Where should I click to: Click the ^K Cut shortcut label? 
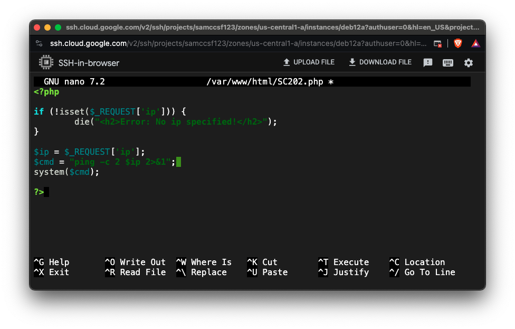tap(262, 262)
